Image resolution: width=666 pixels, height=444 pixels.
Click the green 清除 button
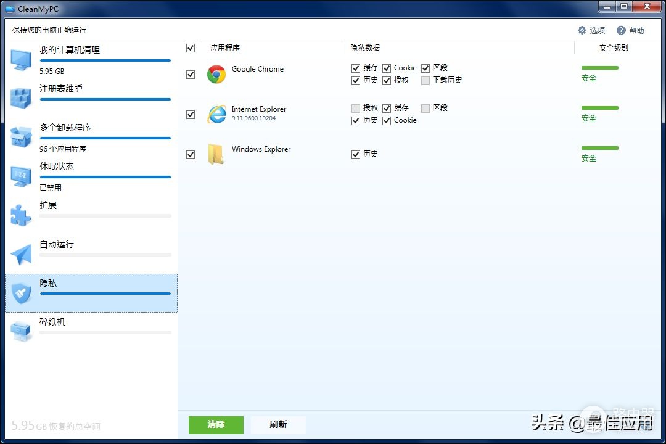(x=216, y=425)
